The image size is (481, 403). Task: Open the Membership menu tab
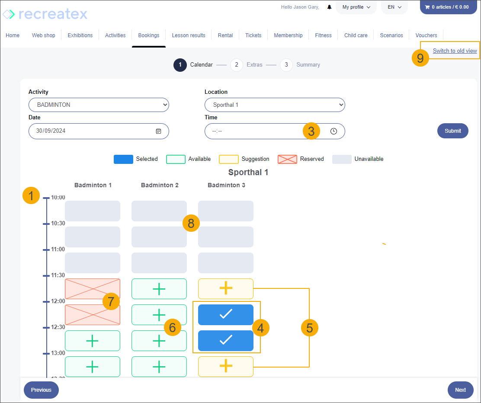pyautogui.click(x=288, y=35)
